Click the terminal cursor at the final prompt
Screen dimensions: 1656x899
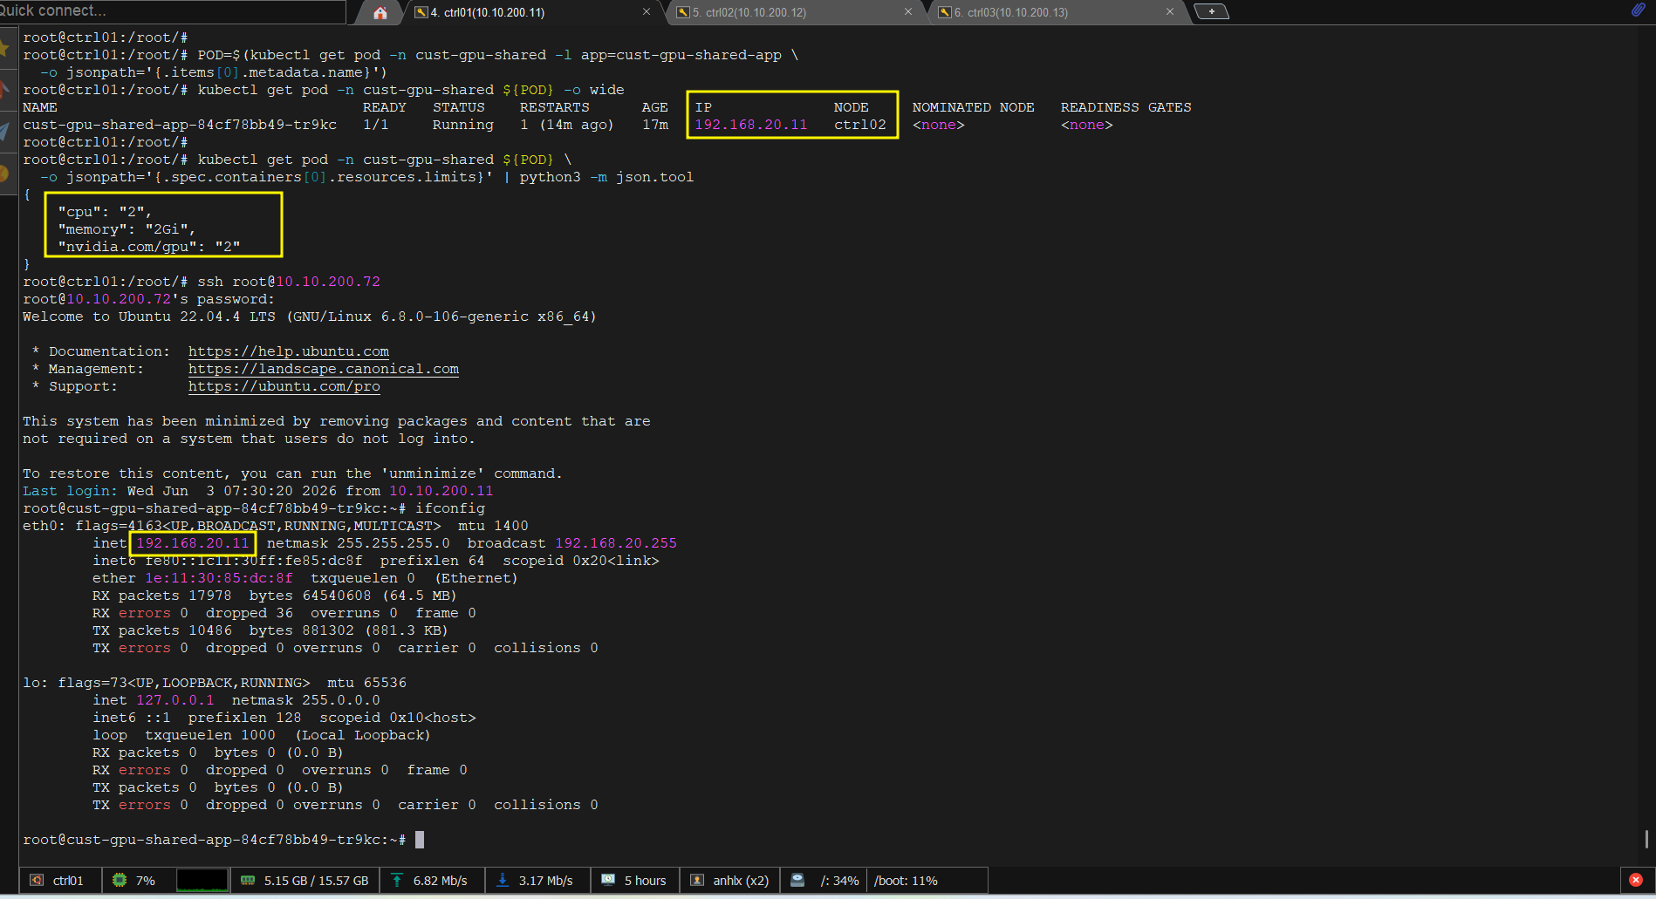(420, 840)
